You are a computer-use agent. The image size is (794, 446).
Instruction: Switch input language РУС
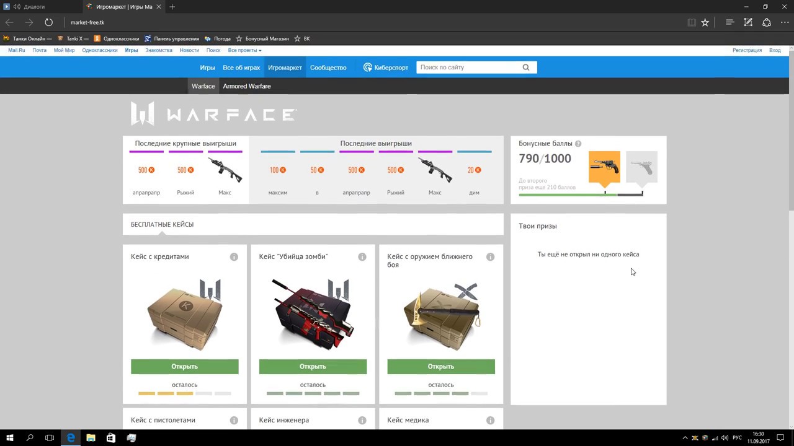pos(738,438)
